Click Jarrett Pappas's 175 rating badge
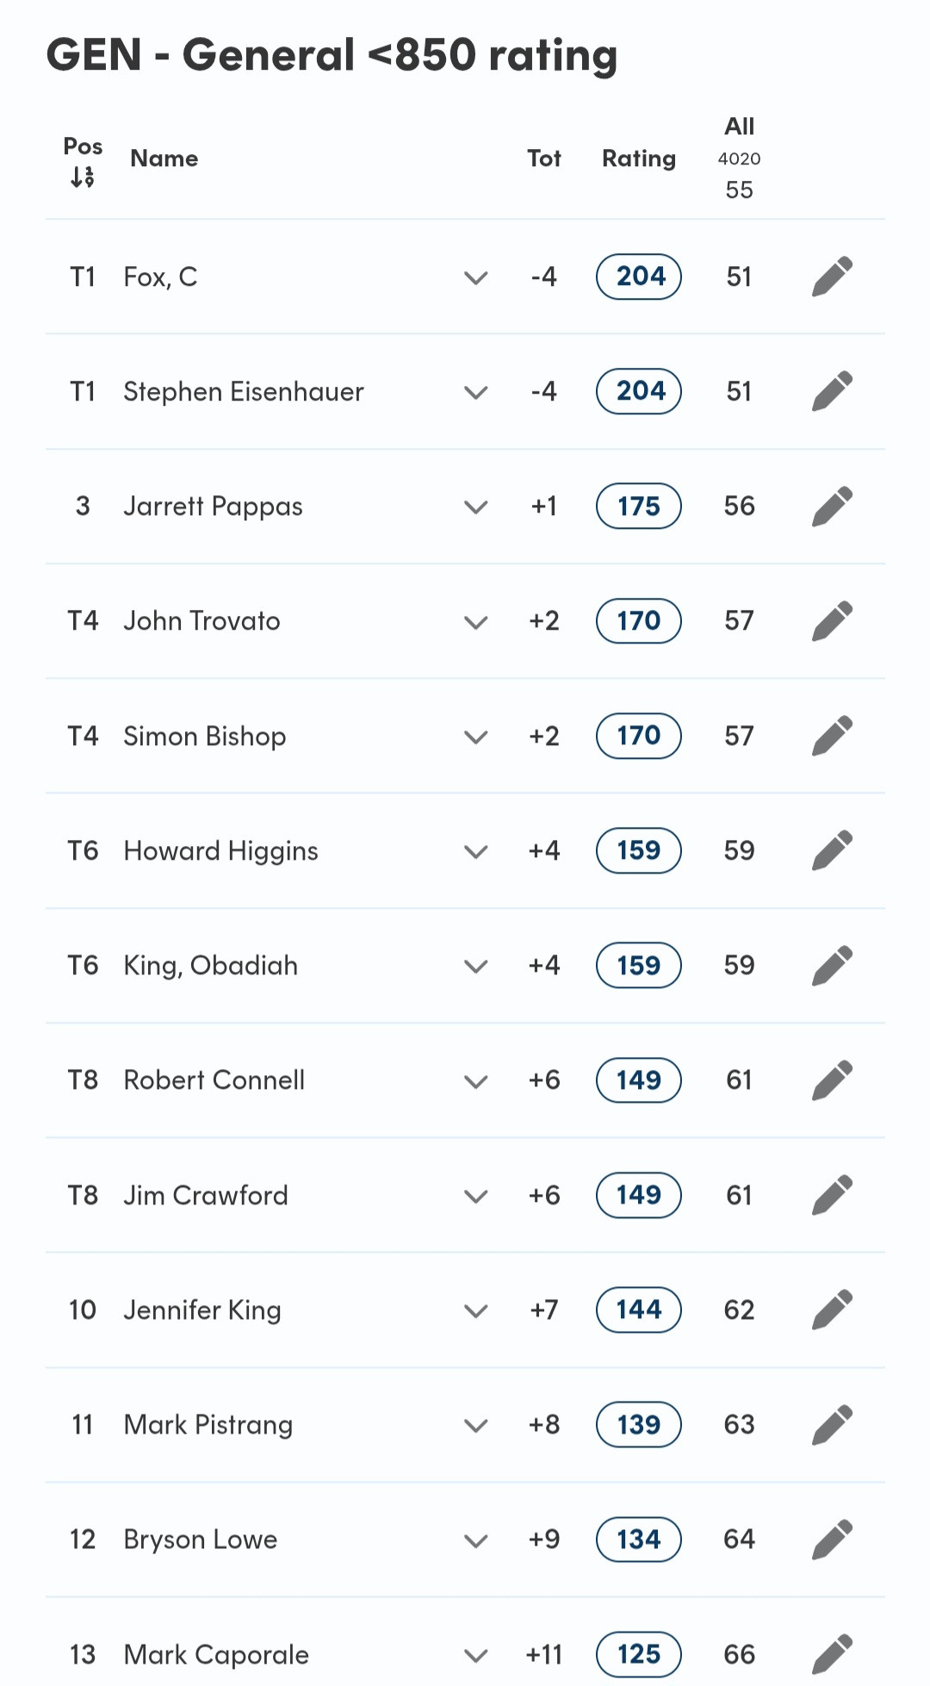 tap(639, 506)
